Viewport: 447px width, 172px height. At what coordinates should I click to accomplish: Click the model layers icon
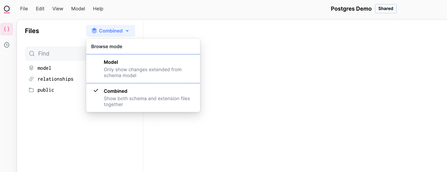pos(31,68)
